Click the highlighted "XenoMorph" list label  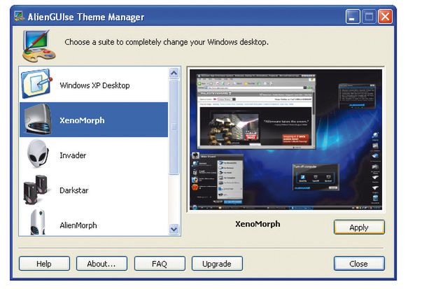tap(82, 120)
